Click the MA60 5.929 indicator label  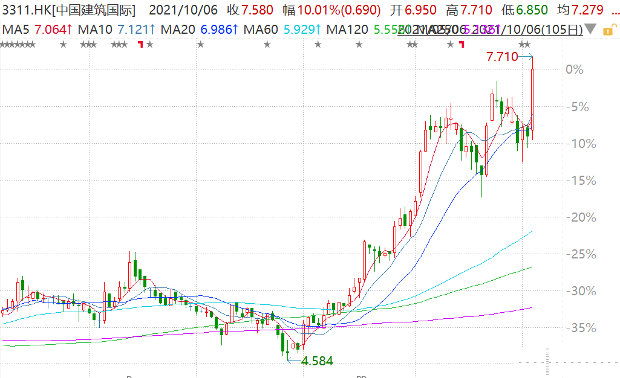click(x=282, y=29)
